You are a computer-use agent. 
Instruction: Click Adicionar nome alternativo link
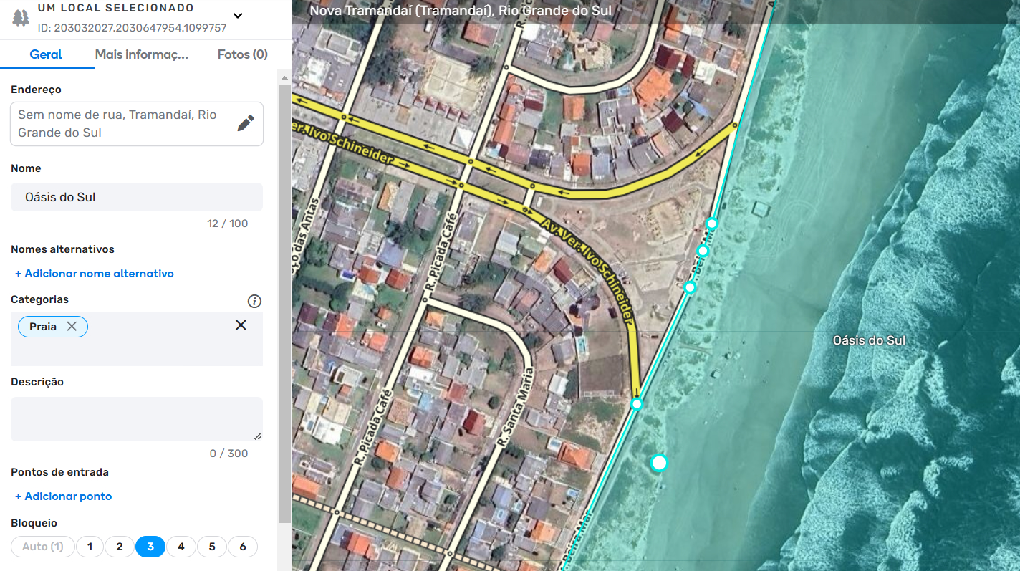[x=95, y=274]
